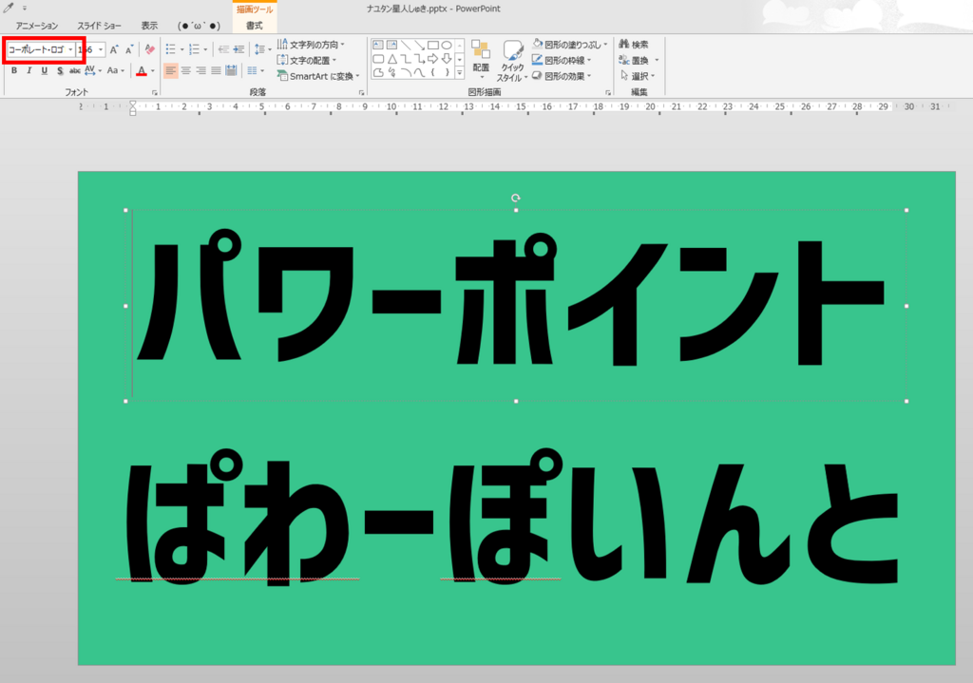The width and height of the screenshot is (973, 683).
Task: Open the 表示 tab
Action: click(x=149, y=26)
